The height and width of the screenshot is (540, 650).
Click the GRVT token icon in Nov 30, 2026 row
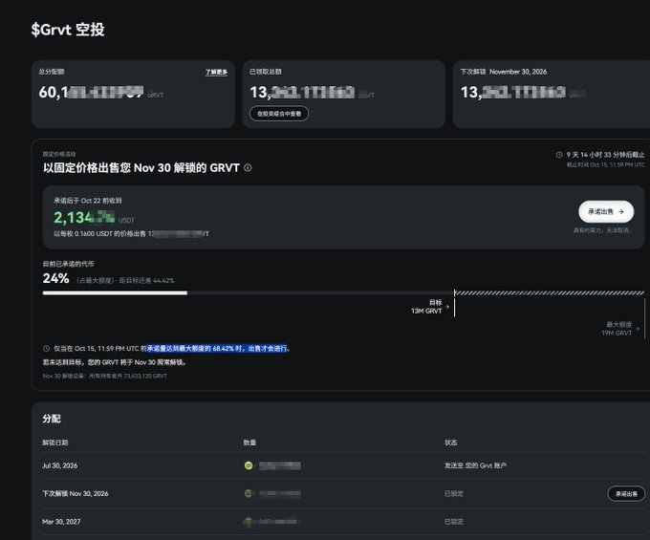249,493
